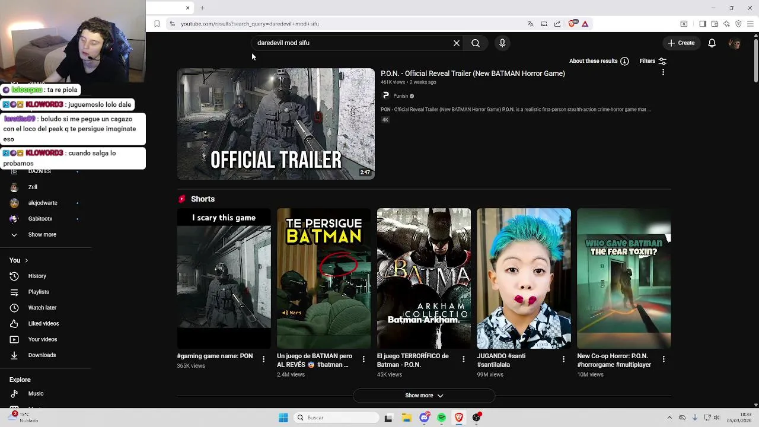Open the P.O.N. Official Reveal Trailer title

click(473, 74)
